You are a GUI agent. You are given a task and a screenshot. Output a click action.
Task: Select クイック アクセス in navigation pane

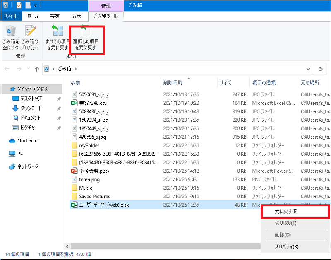tap(32, 89)
